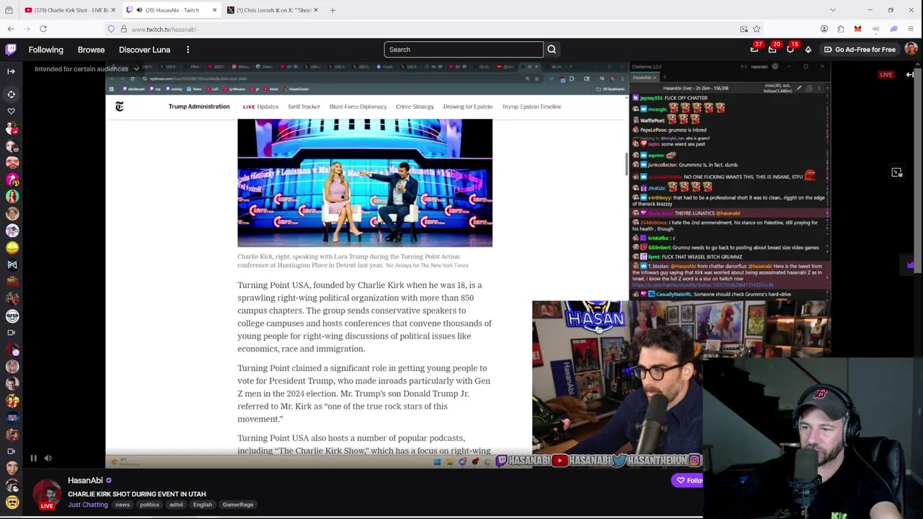Expand 'Intended for certain audiences' chevron

click(x=136, y=68)
